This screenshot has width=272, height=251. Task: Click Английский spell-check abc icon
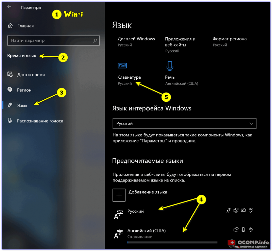click(251, 230)
